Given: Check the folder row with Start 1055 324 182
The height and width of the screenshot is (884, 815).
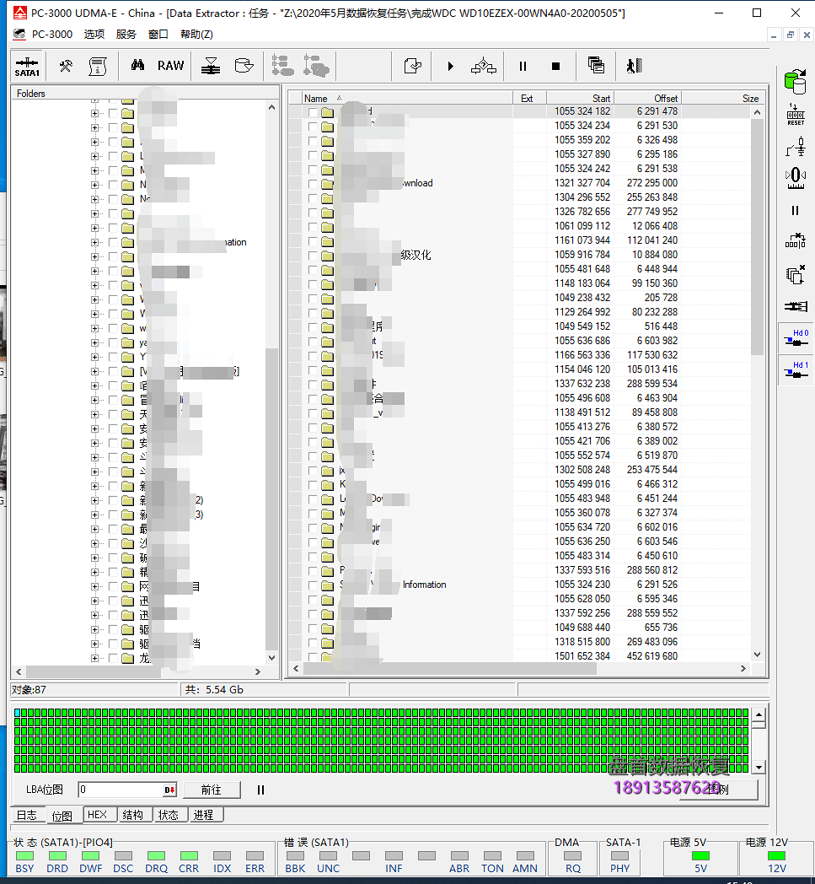Looking at the screenshot, I should pyautogui.click(x=313, y=111).
